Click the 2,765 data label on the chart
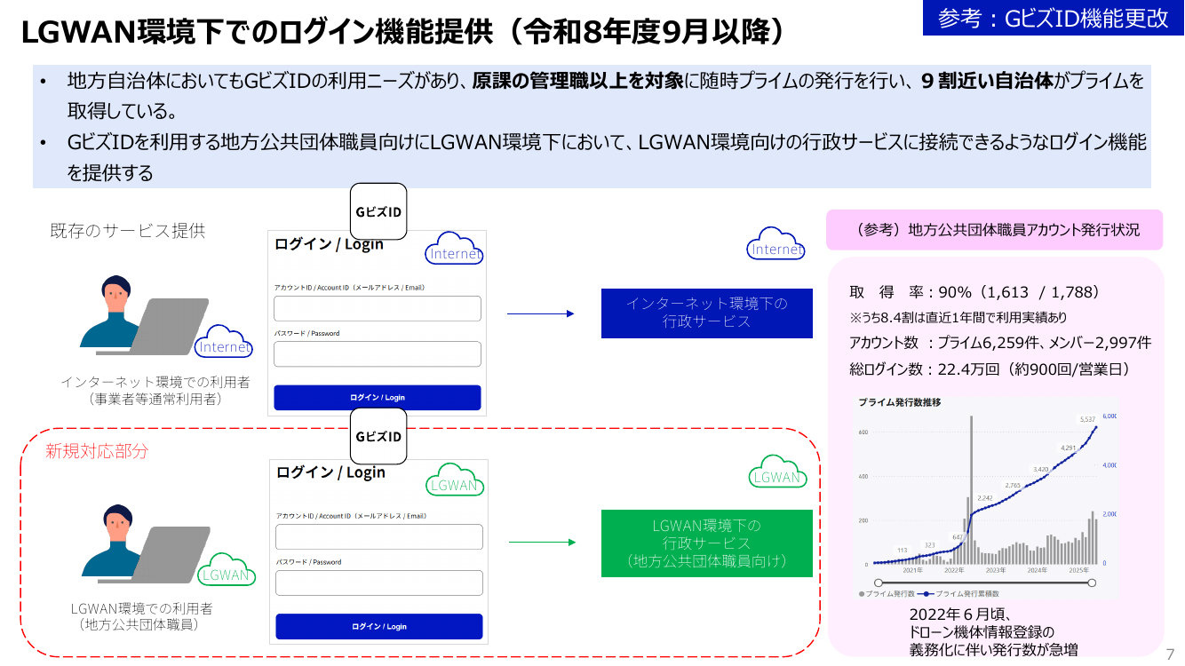The width and height of the screenshot is (1185, 666). click(x=1013, y=486)
